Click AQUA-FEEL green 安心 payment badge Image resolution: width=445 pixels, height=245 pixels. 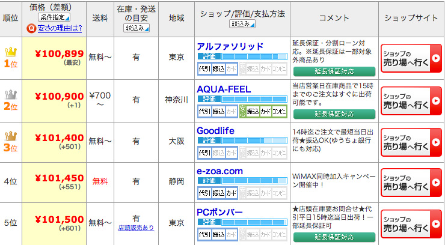[x=243, y=112]
